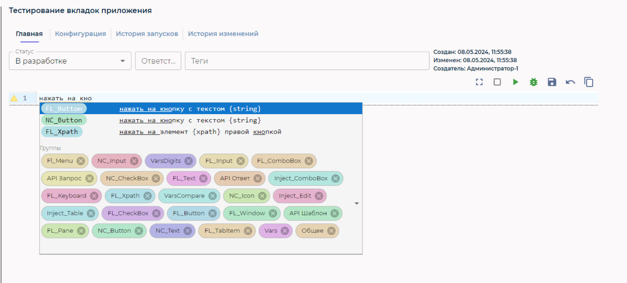
Task: Remove FL_TabItem group chip
Action: 248,231
